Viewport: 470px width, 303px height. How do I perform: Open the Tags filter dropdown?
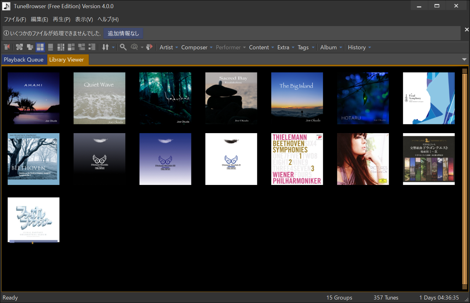306,47
